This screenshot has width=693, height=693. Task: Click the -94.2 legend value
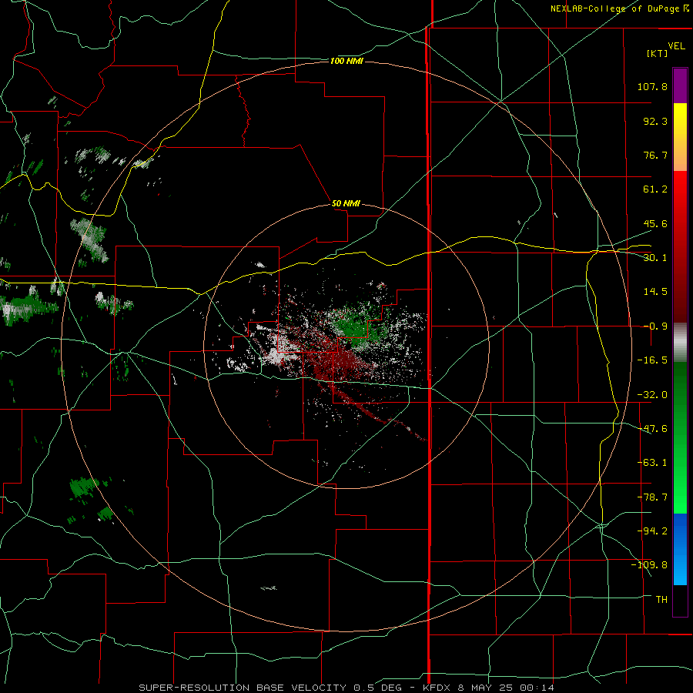coord(652,531)
